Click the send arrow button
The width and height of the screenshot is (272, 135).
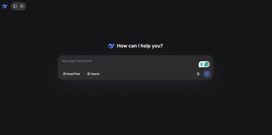click(207, 74)
